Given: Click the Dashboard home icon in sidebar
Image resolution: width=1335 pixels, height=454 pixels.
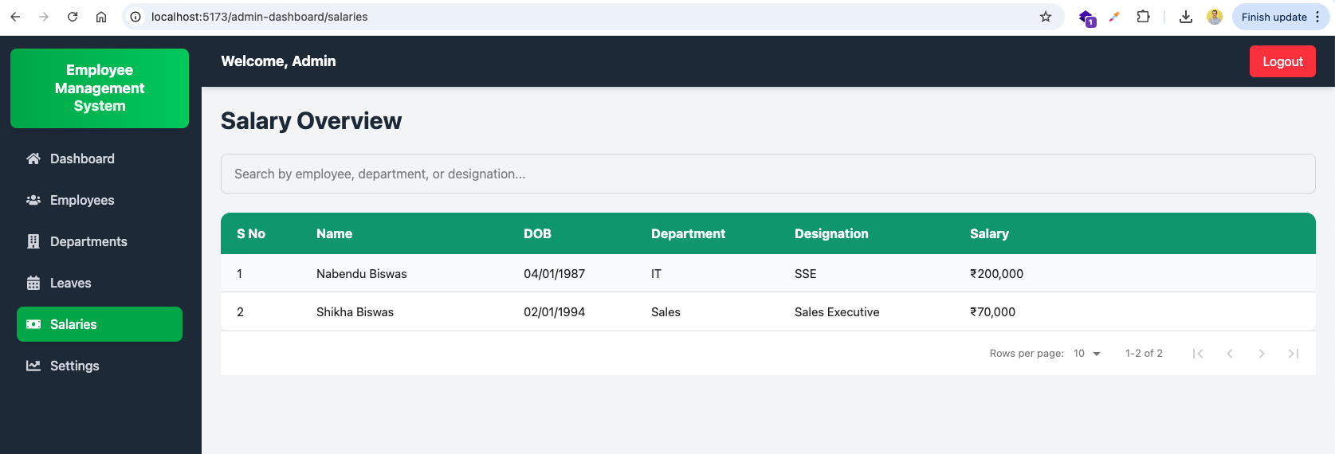Looking at the screenshot, I should click(33, 159).
